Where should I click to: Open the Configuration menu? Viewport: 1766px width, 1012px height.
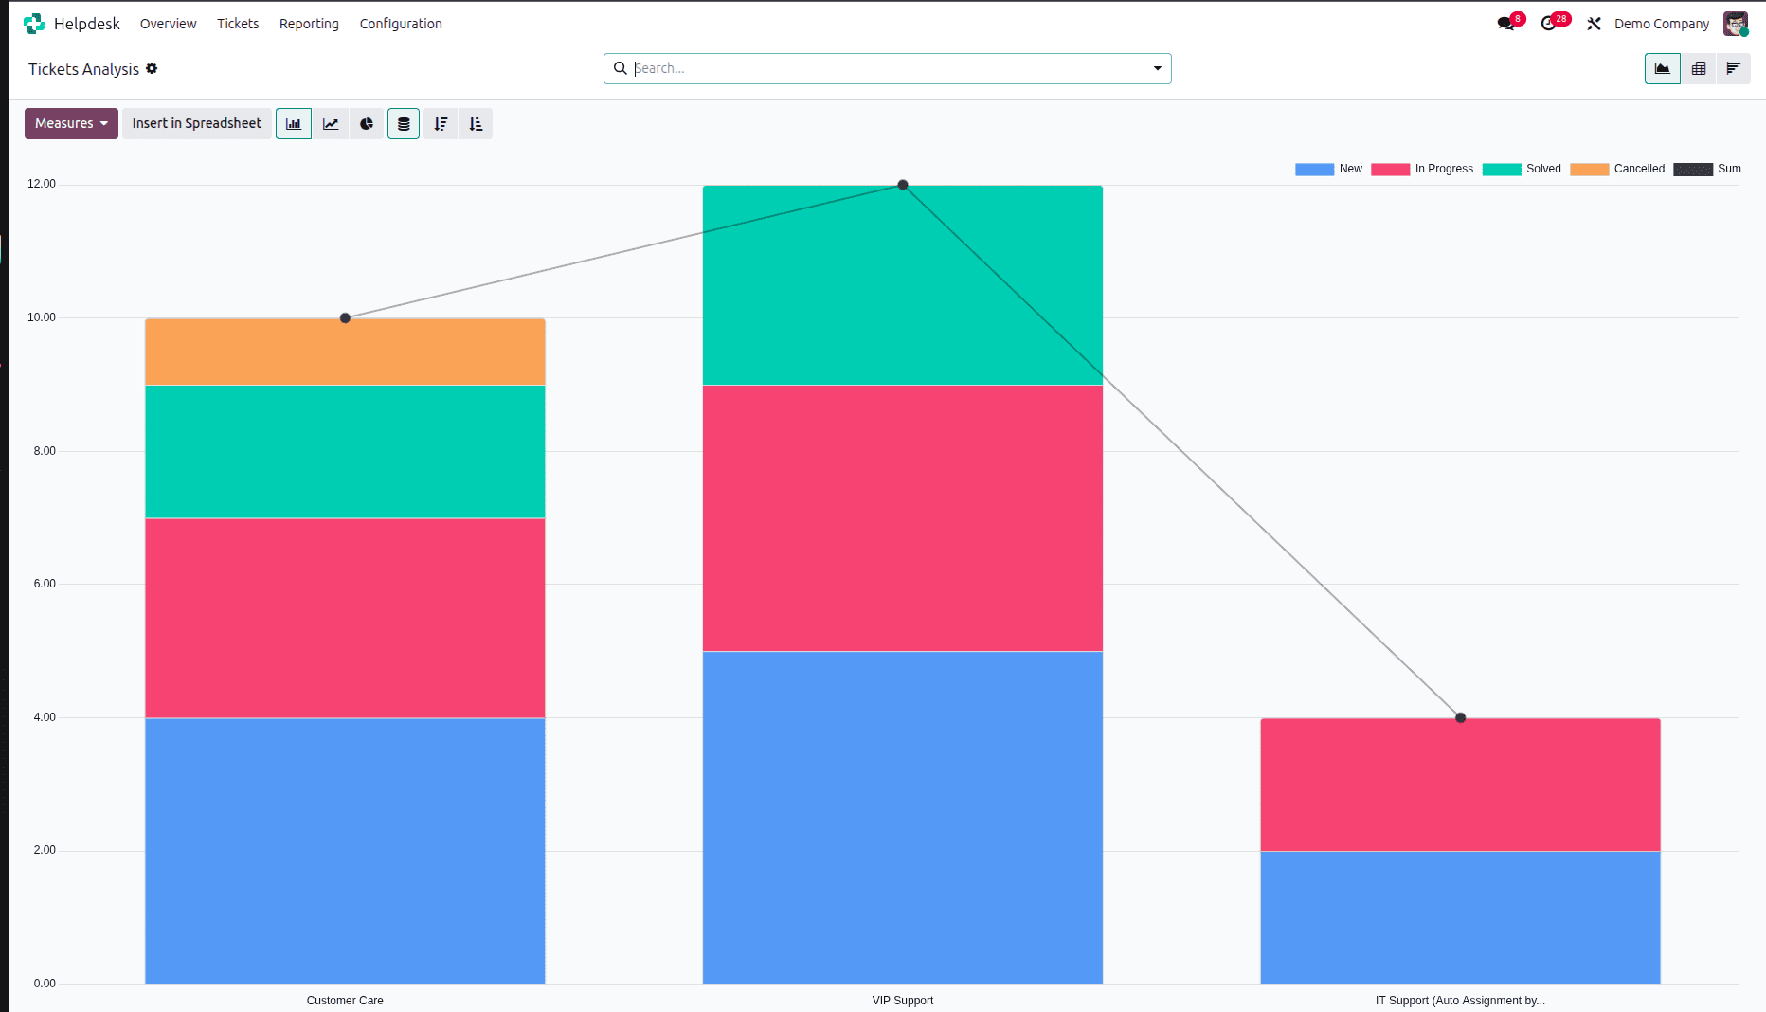point(400,24)
